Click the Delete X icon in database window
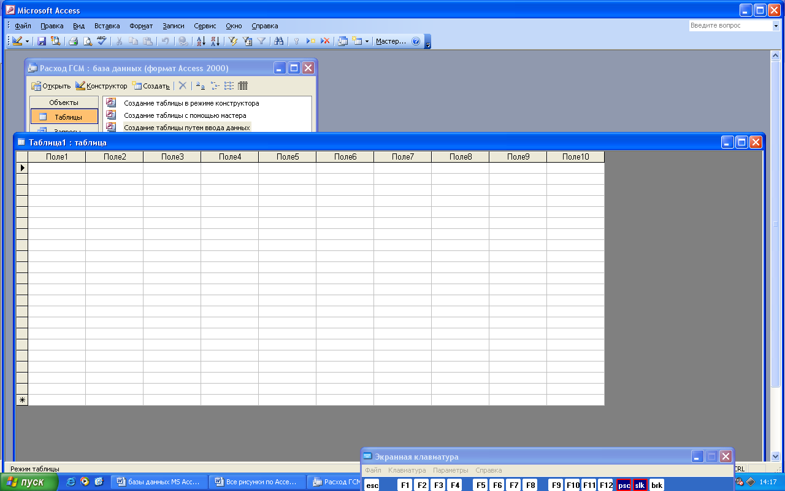 tap(182, 86)
